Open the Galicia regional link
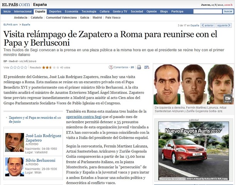The width and height of the screenshot is (236, 185). 84,18
